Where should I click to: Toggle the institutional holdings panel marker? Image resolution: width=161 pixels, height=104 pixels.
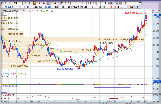pos(2,95)
